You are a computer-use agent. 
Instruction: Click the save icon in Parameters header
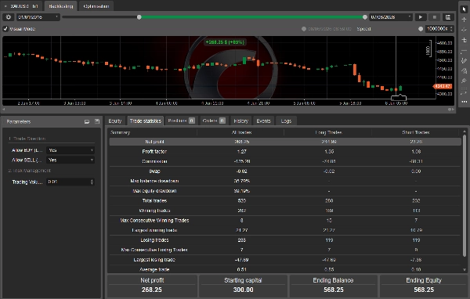tap(97, 121)
